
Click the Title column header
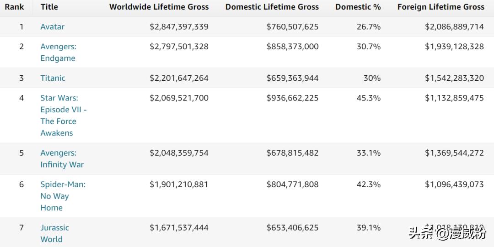(49, 7)
